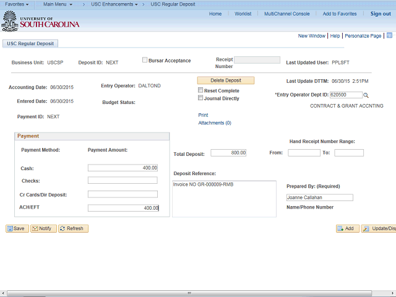Enable the Reset Complete checkbox
The image size is (396, 297).
point(200,90)
